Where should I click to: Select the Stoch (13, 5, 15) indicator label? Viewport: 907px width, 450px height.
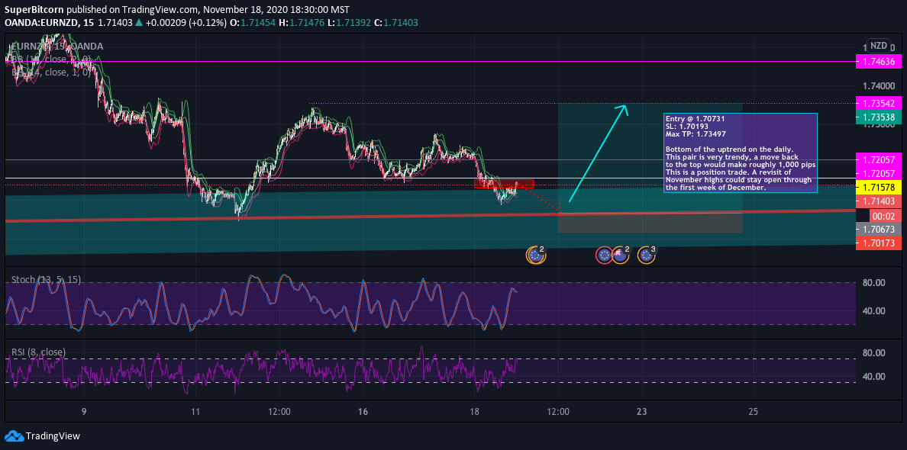[x=47, y=280]
